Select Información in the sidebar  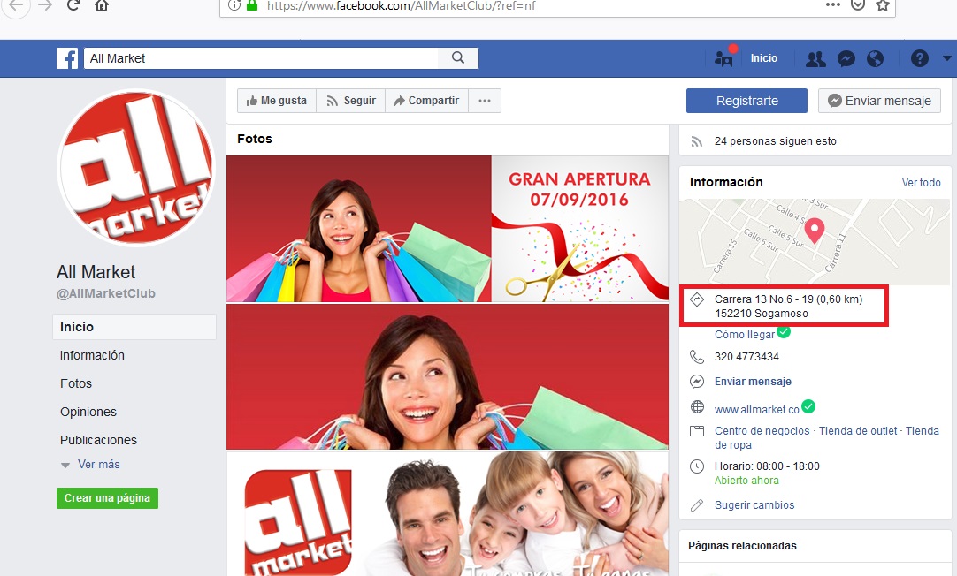(x=92, y=355)
